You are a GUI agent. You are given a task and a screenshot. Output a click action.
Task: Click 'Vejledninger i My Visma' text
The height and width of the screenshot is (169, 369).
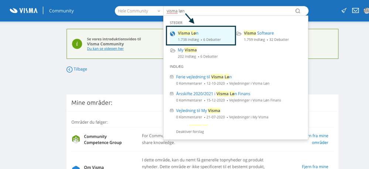(x=249, y=117)
